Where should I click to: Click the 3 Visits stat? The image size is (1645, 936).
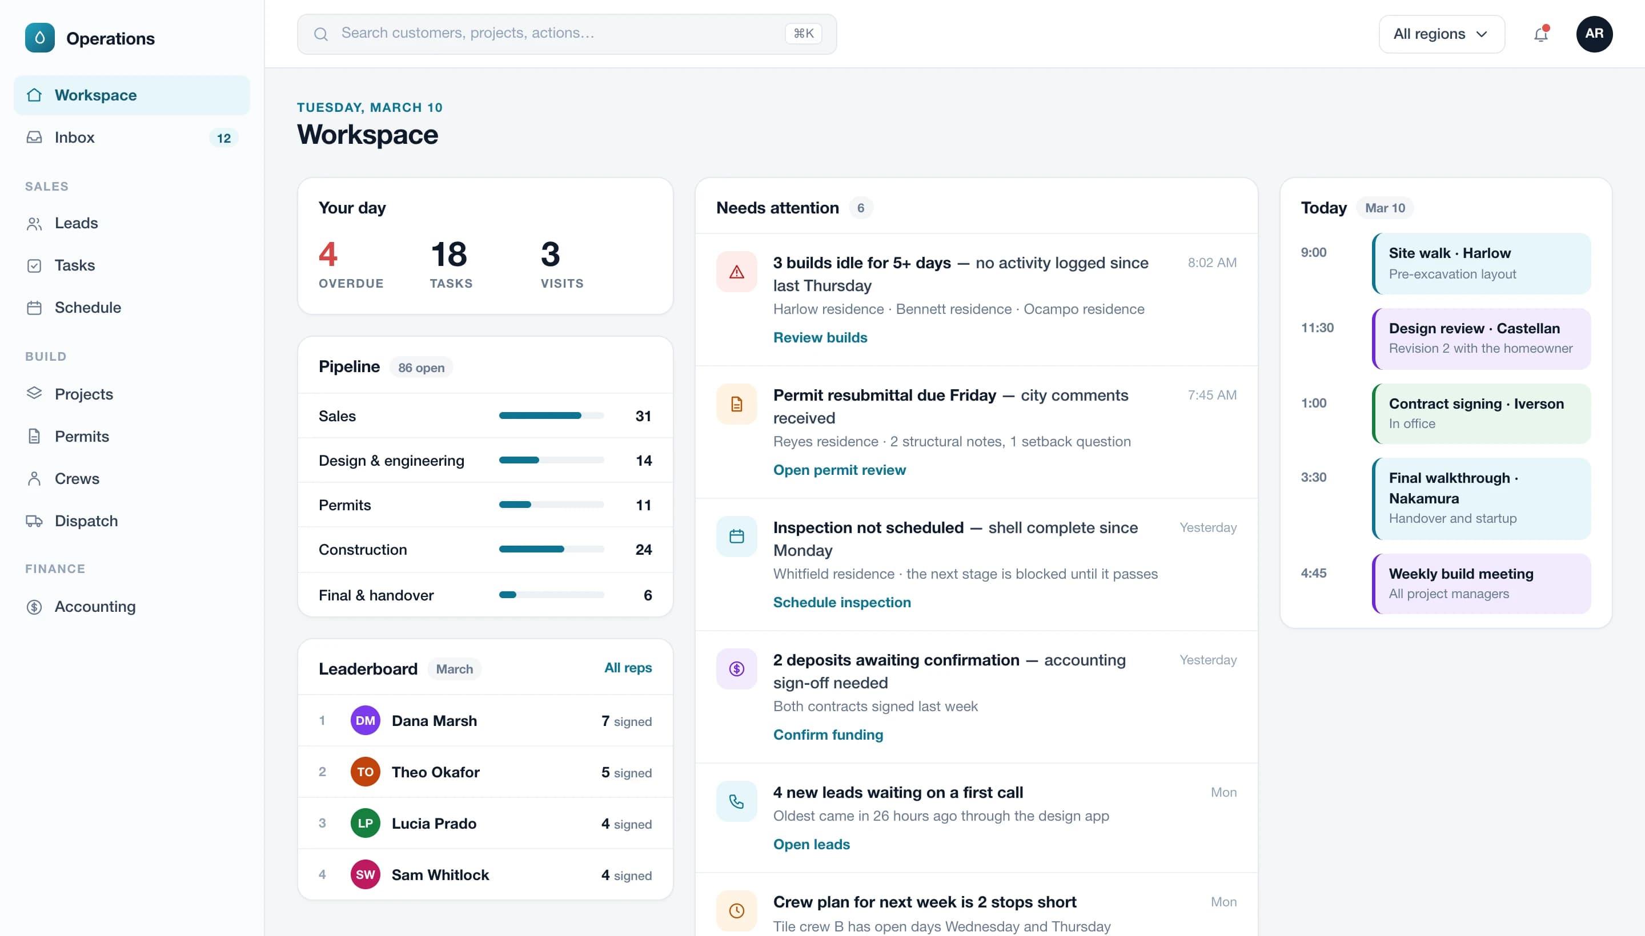(561, 264)
